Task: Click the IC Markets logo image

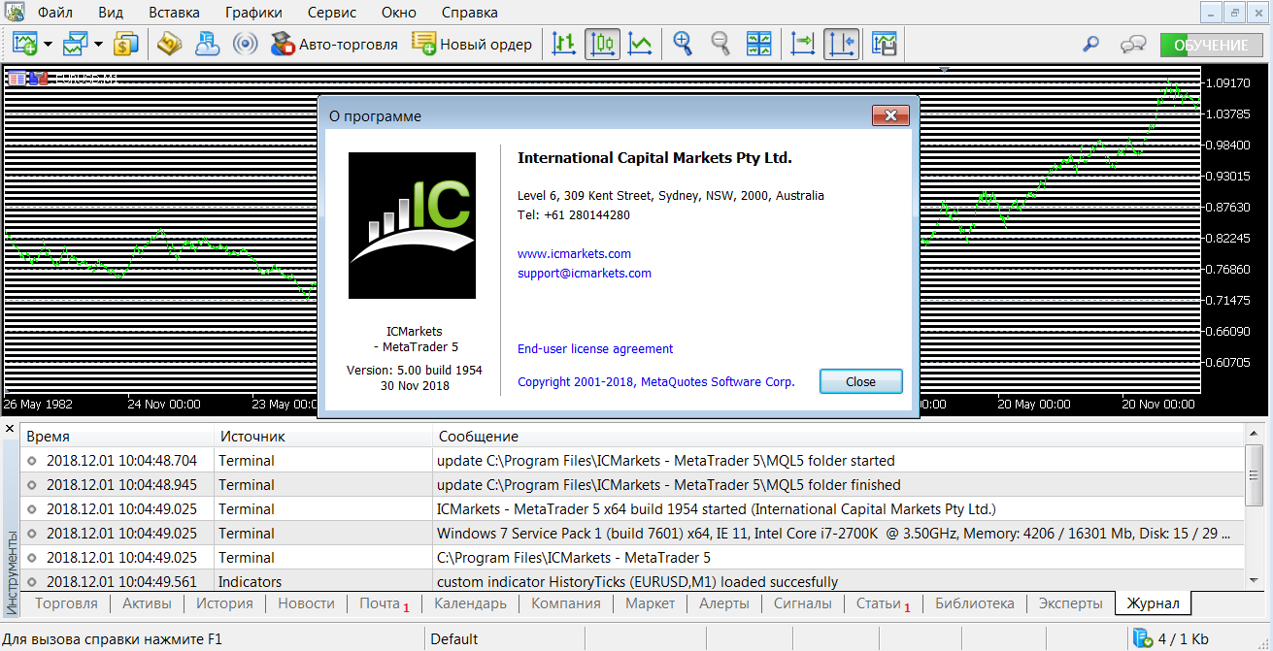Action: pos(413,225)
